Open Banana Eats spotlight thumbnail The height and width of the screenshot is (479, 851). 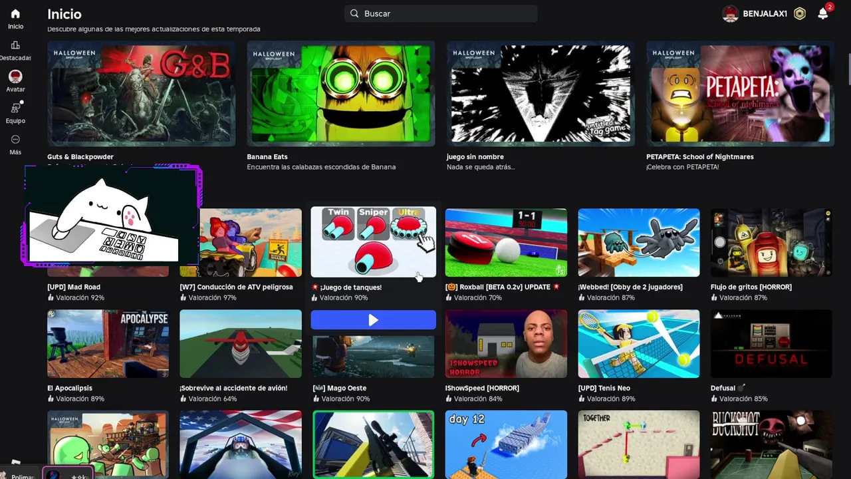pyautogui.click(x=341, y=94)
